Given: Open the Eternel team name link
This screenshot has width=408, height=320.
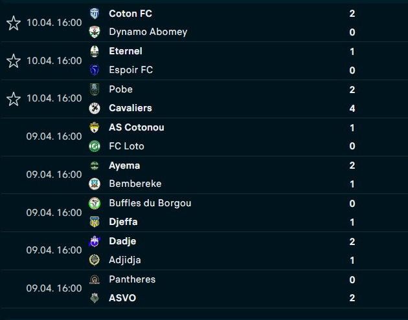Looking at the screenshot, I should click(x=126, y=51).
